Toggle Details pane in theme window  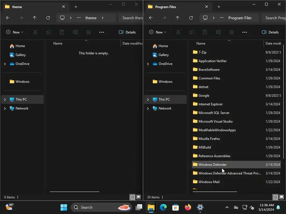point(127,32)
